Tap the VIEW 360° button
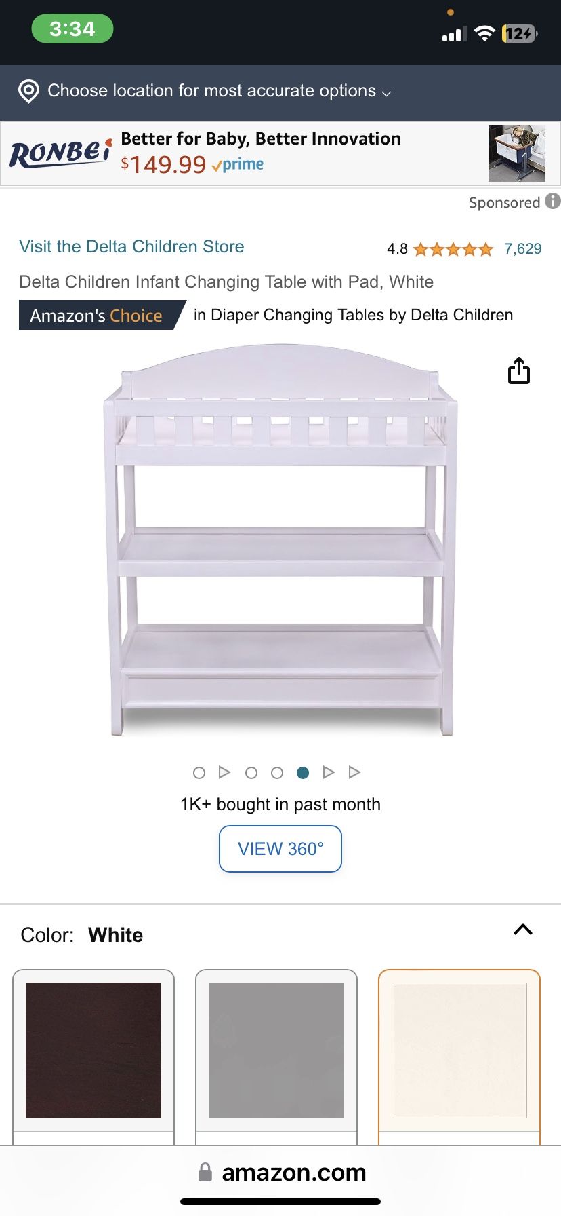Viewport: 561px width, 1216px height. tap(280, 849)
